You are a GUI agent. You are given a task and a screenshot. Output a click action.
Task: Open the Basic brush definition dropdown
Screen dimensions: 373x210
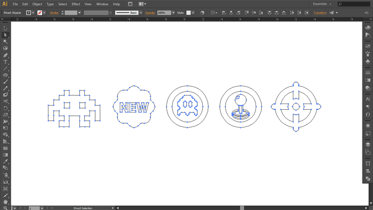[x=141, y=13]
